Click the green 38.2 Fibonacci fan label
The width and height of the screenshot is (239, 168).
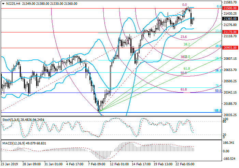tap(187, 44)
